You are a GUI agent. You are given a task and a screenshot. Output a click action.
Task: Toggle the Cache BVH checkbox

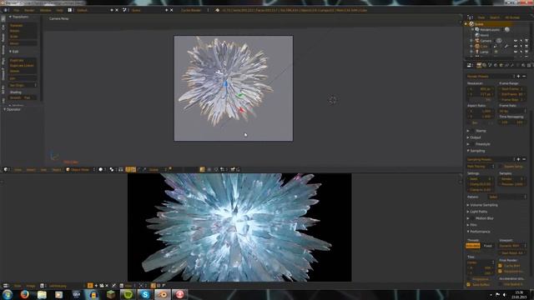(500, 266)
